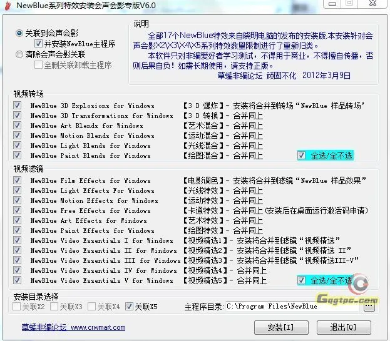Open the 草蜢非编论坛 www.crwmart.com link

(x=74, y=327)
